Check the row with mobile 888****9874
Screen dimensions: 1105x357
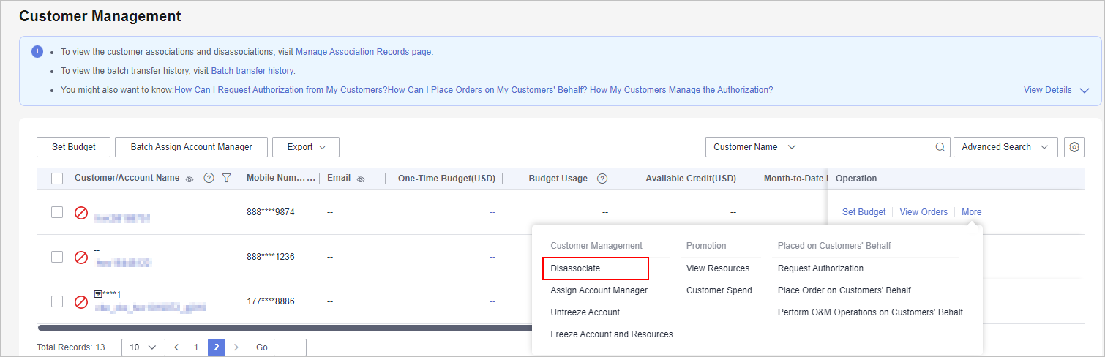[x=57, y=212]
